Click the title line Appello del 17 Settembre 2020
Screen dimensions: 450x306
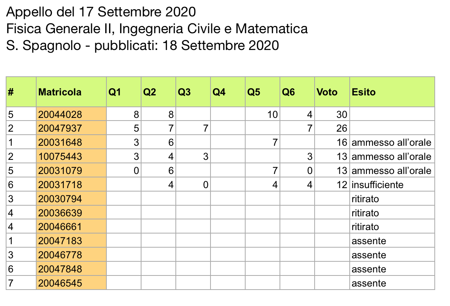(x=101, y=12)
